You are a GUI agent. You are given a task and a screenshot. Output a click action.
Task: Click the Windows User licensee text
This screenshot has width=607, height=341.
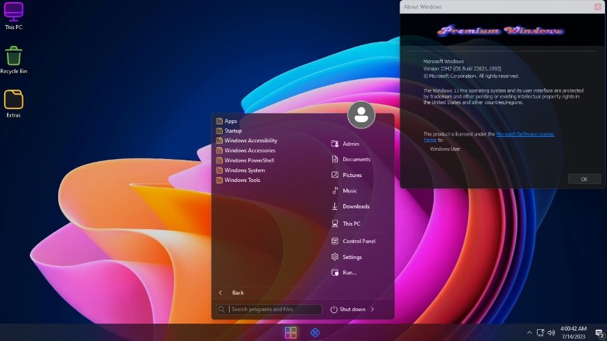445,149
